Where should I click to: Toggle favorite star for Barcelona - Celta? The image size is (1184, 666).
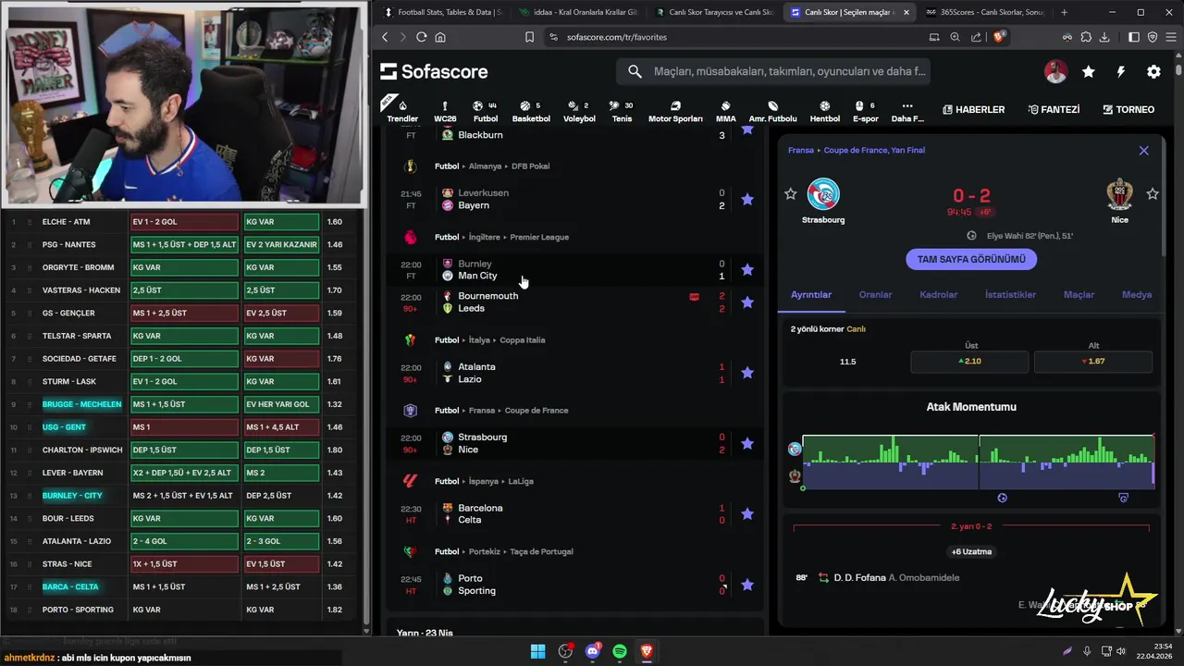click(747, 513)
